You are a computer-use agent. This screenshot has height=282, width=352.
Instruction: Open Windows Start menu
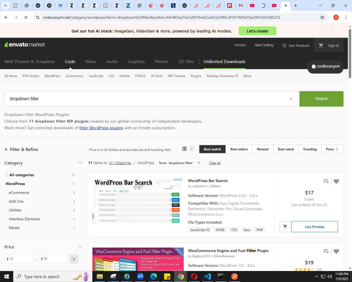pos(7,276)
